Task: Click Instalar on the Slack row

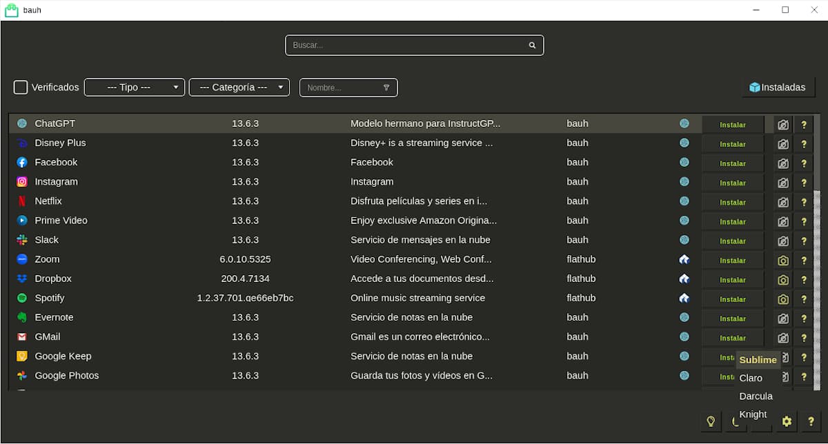Action: tap(733, 241)
